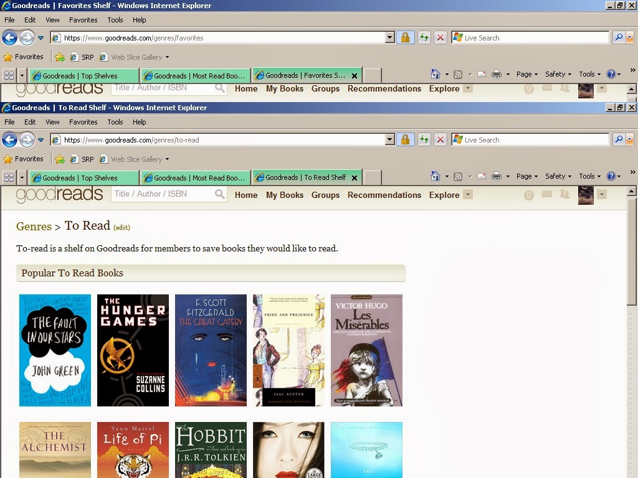Click stop X icon in To Read Shelf window
Image resolution: width=638 pixels, height=478 pixels.
pyautogui.click(x=440, y=140)
